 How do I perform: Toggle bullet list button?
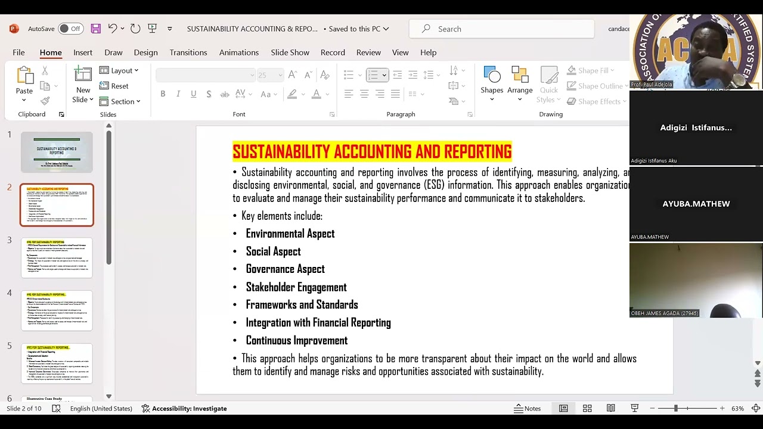point(349,75)
